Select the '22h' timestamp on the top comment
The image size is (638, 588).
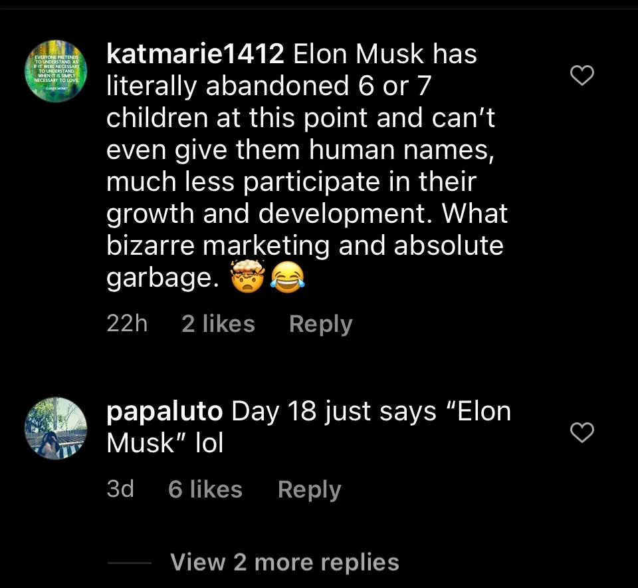pyautogui.click(x=126, y=324)
